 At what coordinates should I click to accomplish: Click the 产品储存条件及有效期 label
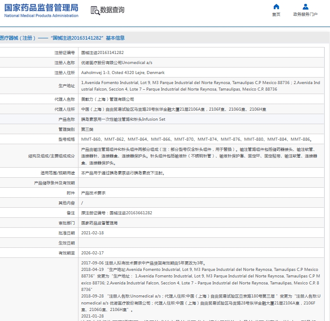pos(54,183)
